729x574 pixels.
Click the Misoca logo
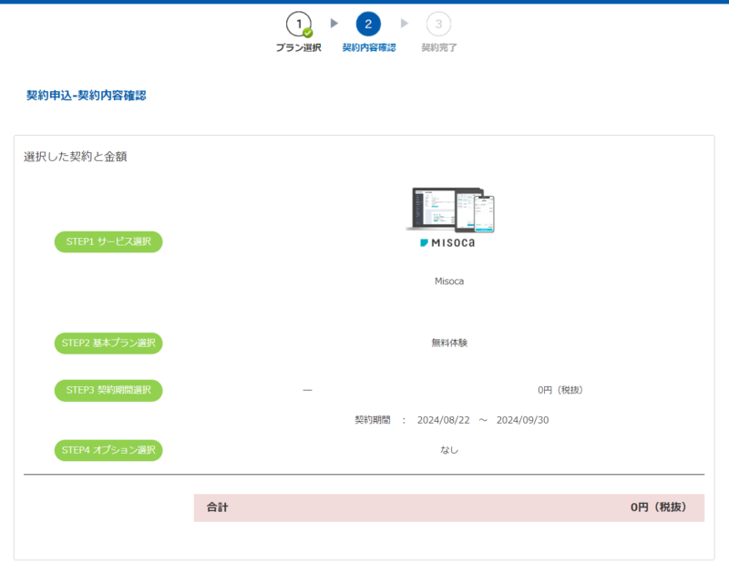(x=449, y=243)
